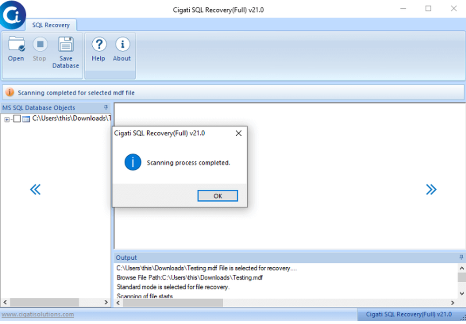Screen dimensions: 466x324
Task: Click 'Scanning process completed.' dialog text
Action: pyautogui.click(x=188, y=163)
